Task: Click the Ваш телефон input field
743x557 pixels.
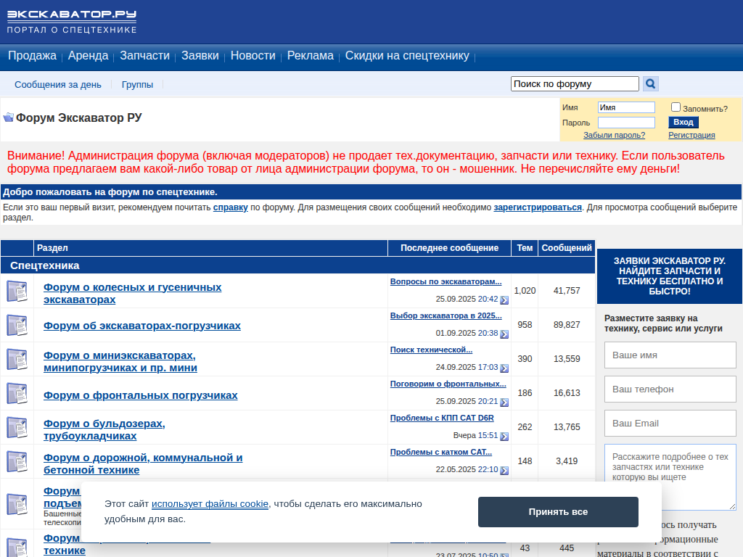Action: coord(670,389)
